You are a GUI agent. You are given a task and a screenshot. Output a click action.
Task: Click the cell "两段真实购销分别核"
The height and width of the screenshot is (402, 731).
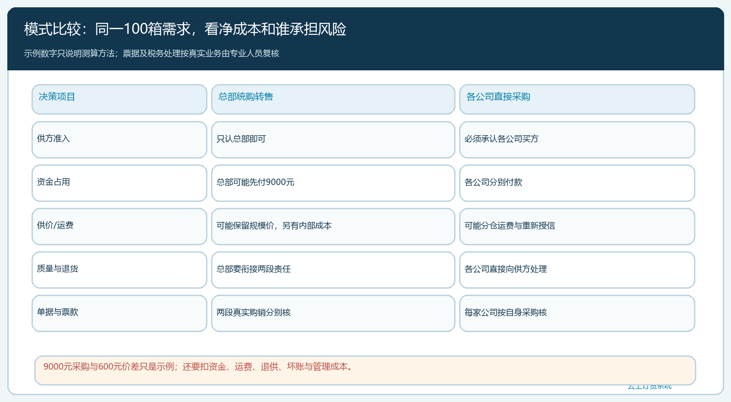click(x=333, y=313)
